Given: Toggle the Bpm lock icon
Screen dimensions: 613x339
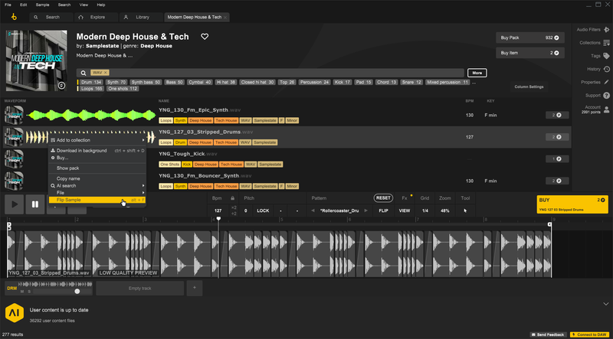Looking at the screenshot, I should pyautogui.click(x=233, y=198).
